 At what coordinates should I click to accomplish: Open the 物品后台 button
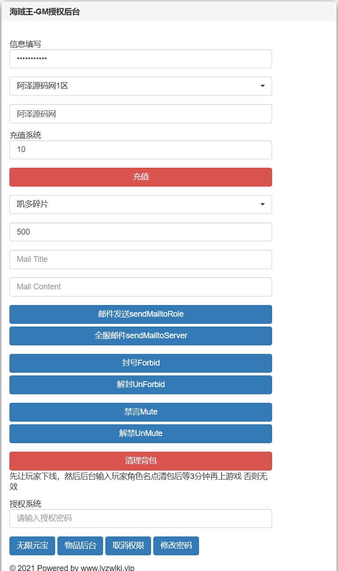80,546
